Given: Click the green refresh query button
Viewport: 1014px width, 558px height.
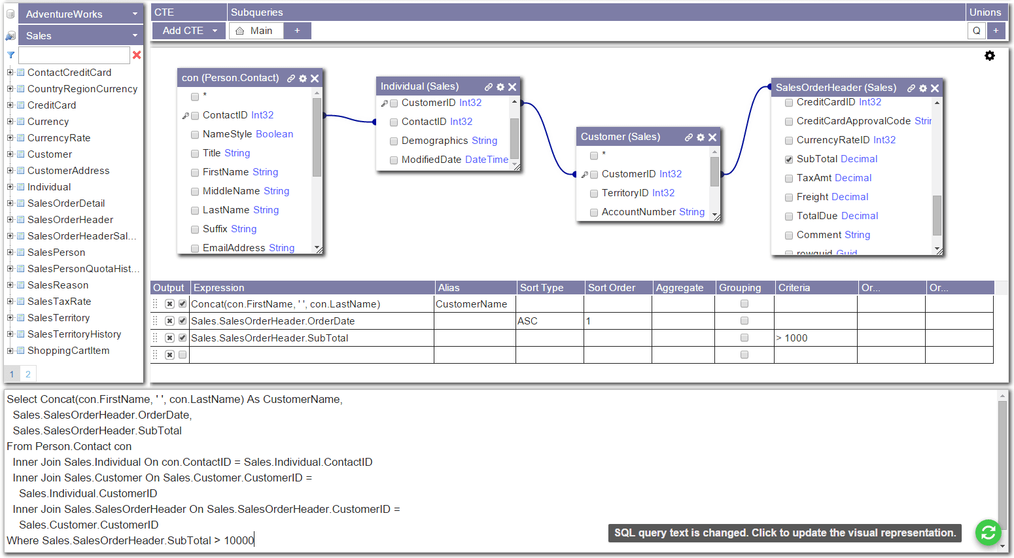Looking at the screenshot, I should 988,532.
